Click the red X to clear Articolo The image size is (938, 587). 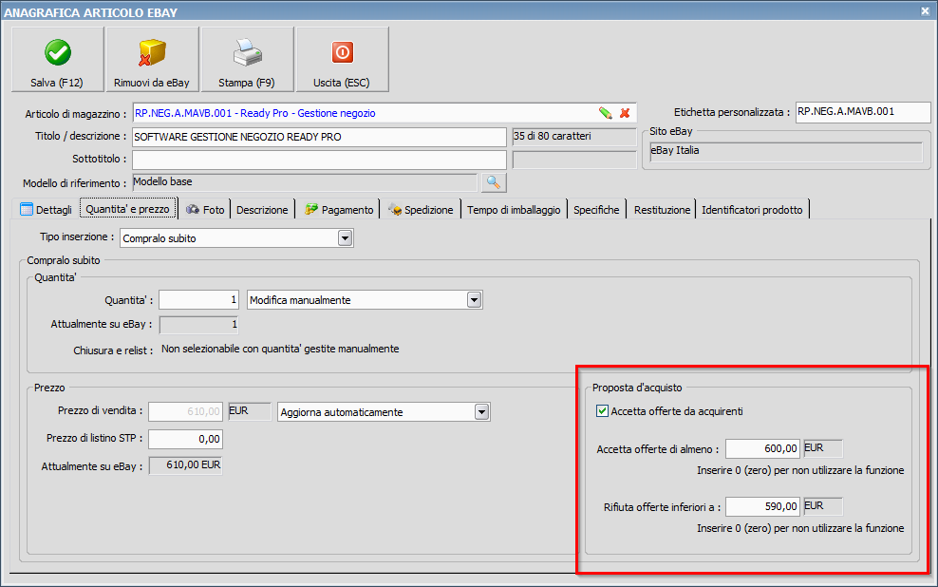pyautogui.click(x=625, y=113)
